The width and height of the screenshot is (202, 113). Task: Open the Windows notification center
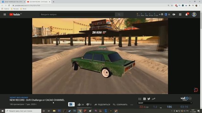click(x=199, y=111)
